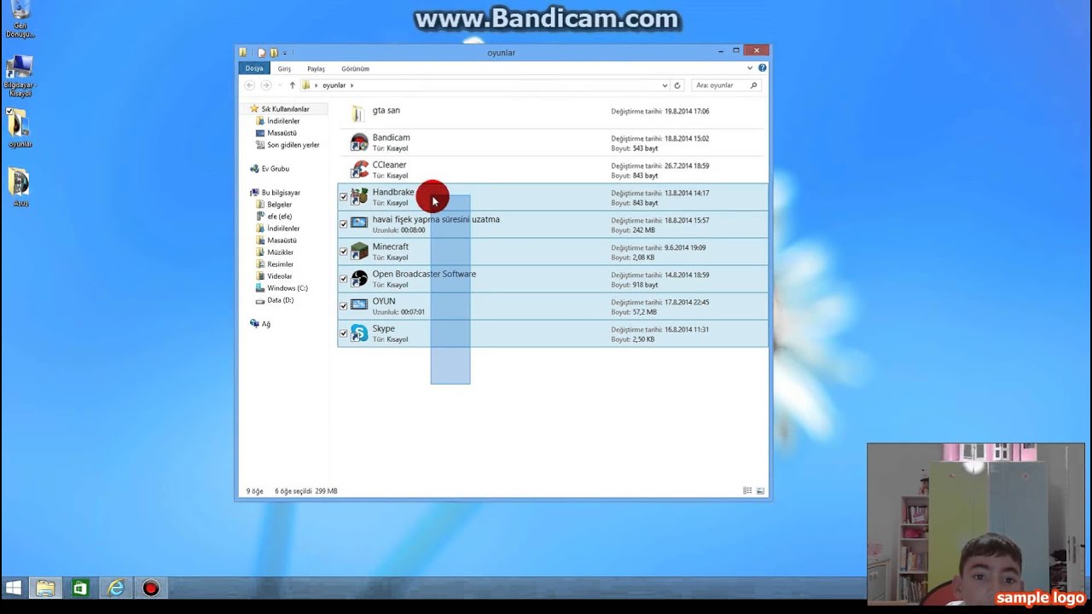Click the Open Broadcaster Software icon
The width and height of the screenshot is (1092, 614).
359,279
